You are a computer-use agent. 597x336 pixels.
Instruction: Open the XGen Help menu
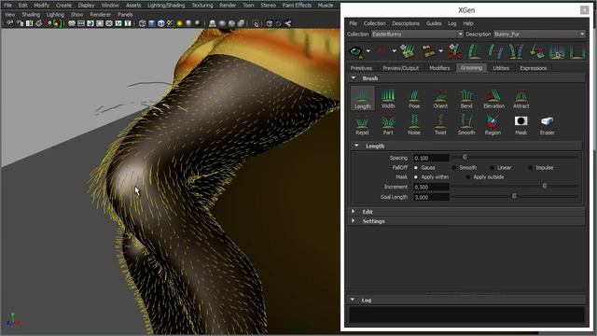(x=468, y=23)
